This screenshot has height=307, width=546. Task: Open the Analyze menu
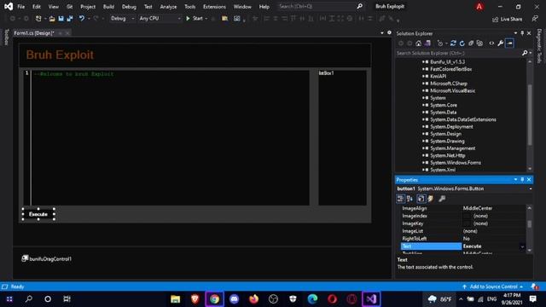(x=168, y=7)
